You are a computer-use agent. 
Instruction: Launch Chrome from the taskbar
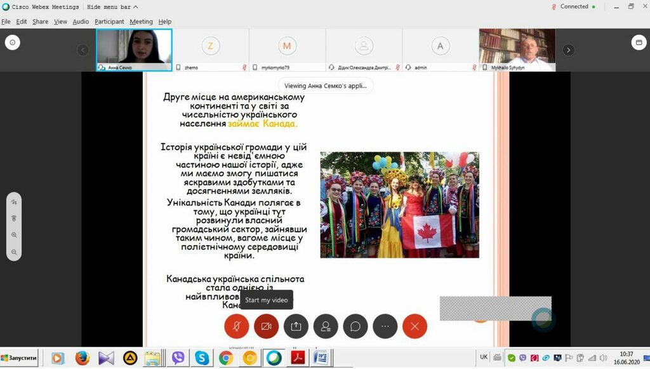tap(226, 358)
